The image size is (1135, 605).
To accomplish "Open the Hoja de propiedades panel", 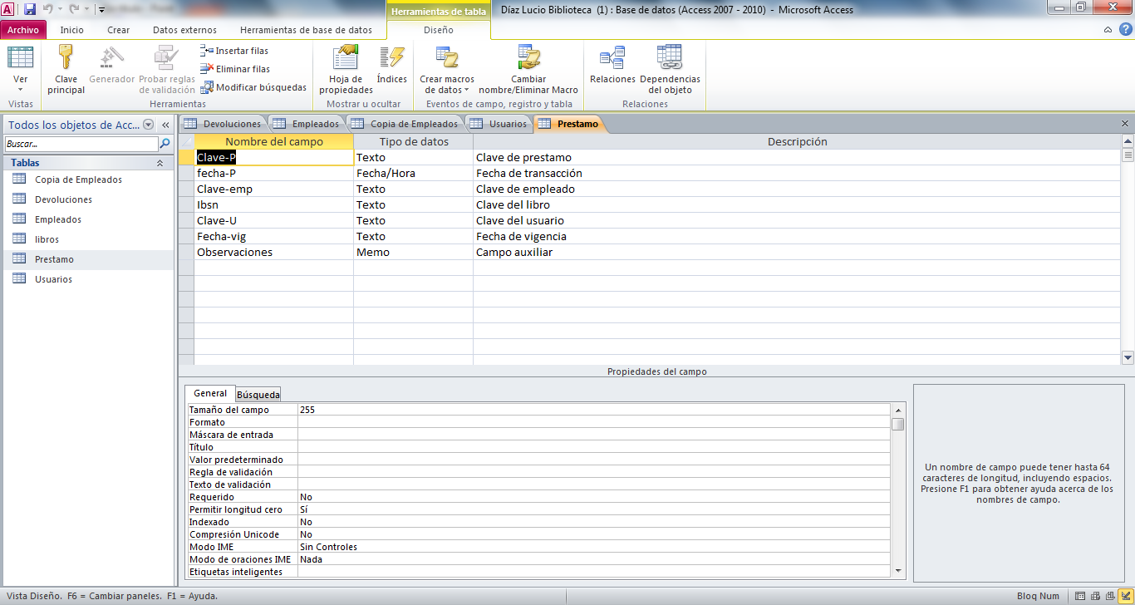I will pyautogui.click(x=346, y=60).
